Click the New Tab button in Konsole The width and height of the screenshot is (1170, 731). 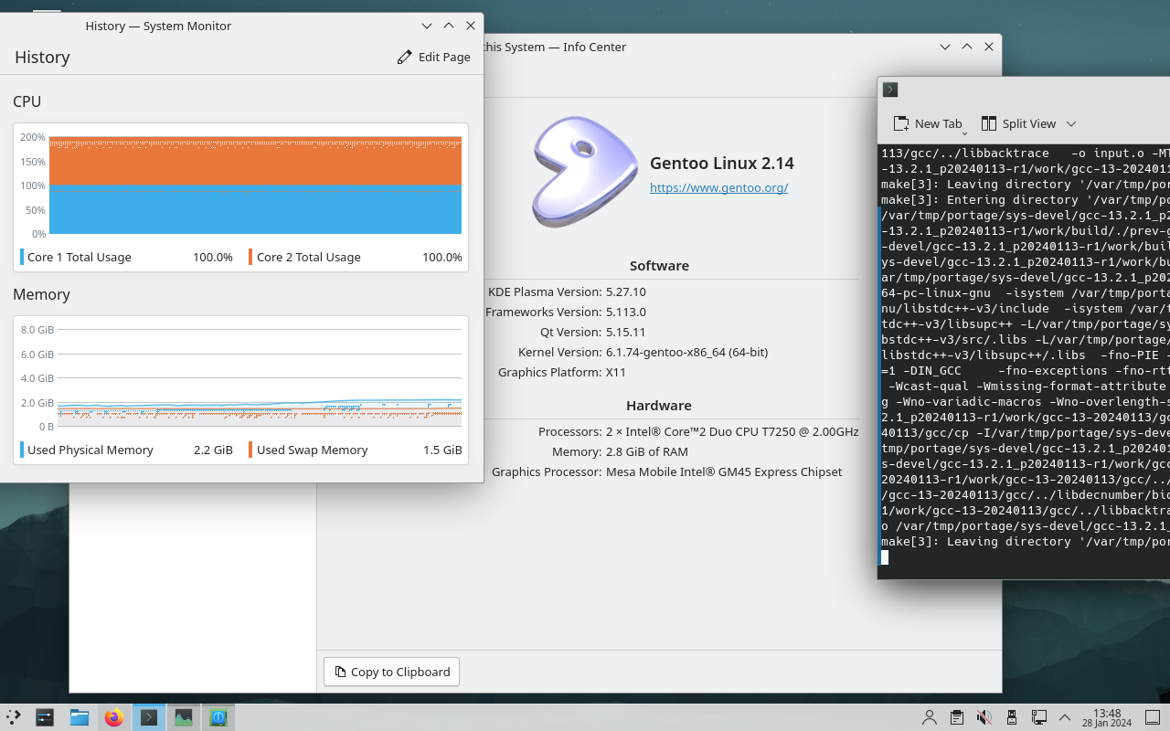pyautogui.click(x=927, y=123)
